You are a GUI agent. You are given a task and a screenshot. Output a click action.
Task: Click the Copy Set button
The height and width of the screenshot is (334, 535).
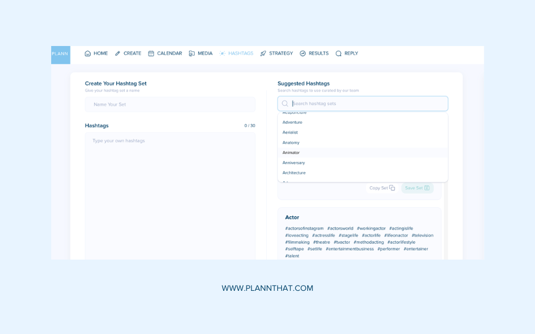[382, 188]
